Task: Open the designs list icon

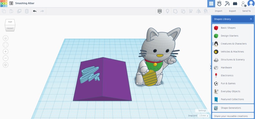Action: 11,3
